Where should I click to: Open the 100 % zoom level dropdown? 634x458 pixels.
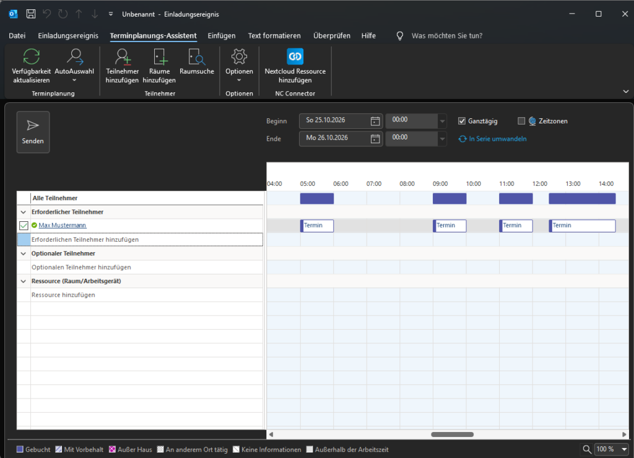click(624, 449)
